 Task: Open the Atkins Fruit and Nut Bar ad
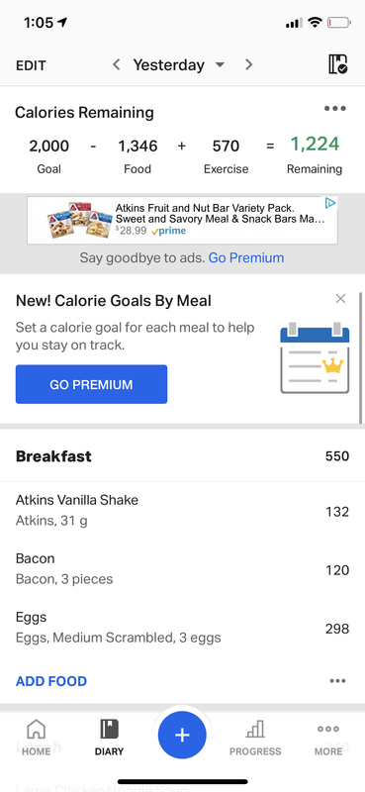[182, 220]
